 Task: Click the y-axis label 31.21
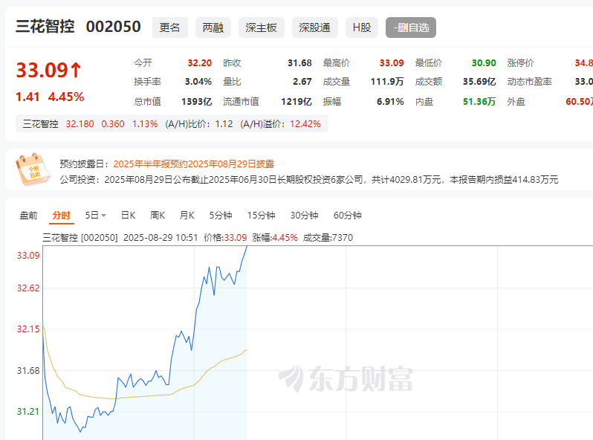[x=28, y=412]
